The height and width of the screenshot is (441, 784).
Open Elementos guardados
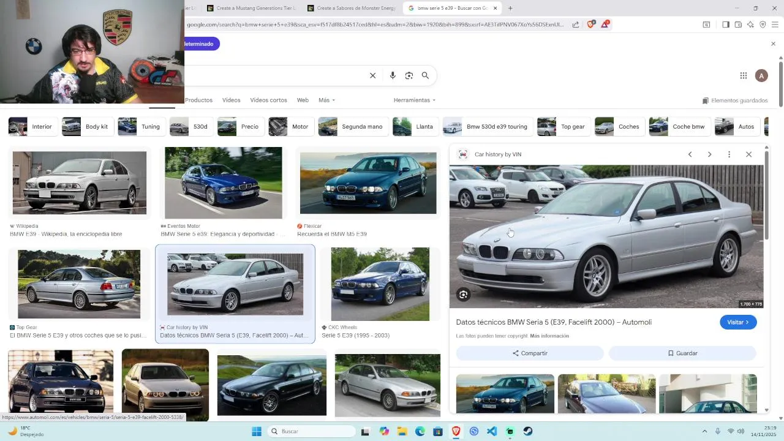pyautogui.click(x=735, y=100)
